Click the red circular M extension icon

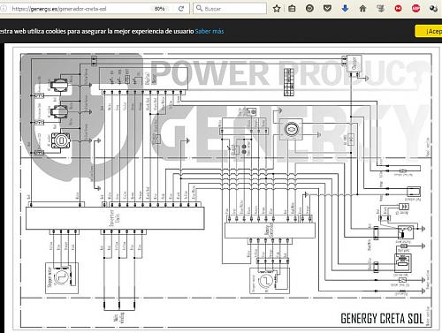click(x=398, y=9)
